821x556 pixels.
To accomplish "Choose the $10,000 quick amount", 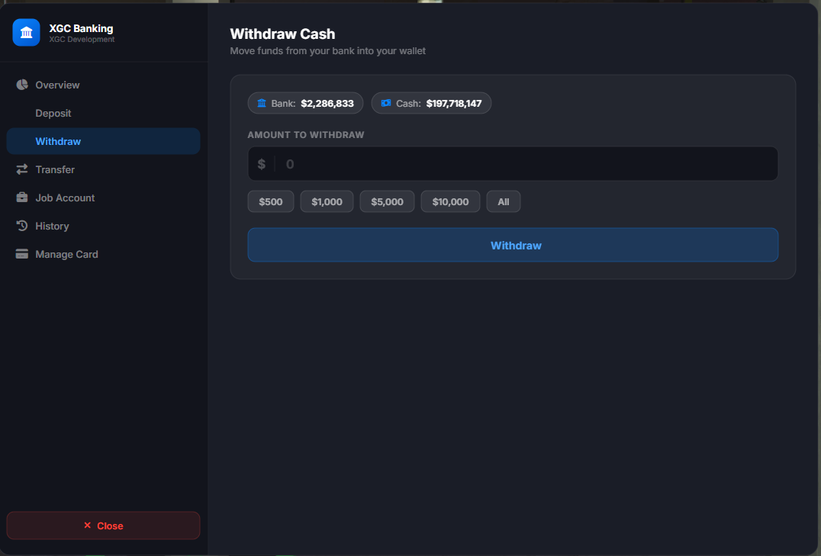I will pyautogui.click(x=450, y=201).
